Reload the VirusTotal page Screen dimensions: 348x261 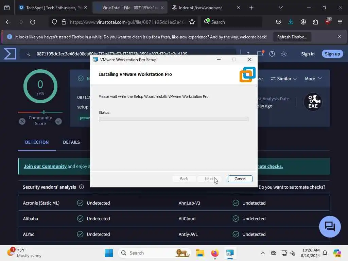tap(33, 22)
